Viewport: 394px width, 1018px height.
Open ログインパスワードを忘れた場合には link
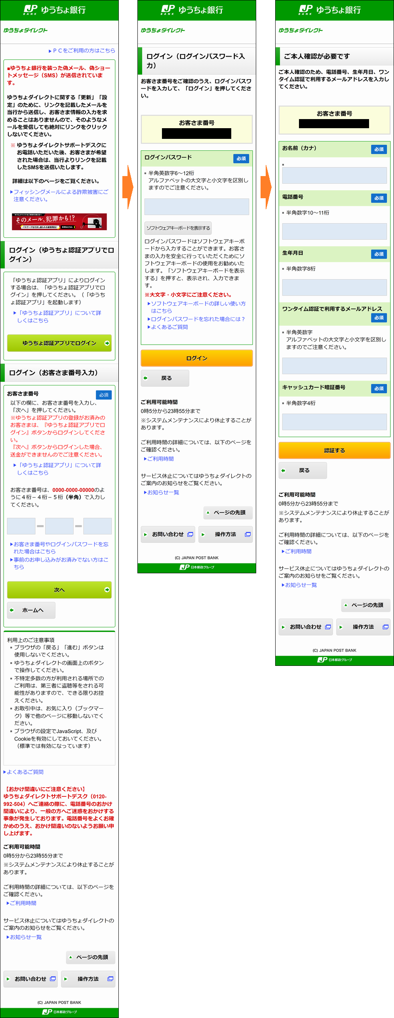[x=198, y=319]
